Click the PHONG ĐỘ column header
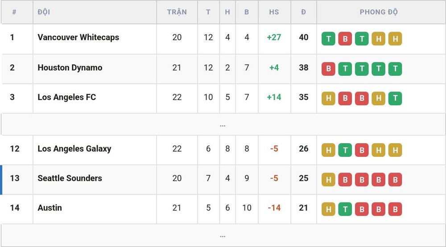Image resolution: width=446 pixels, height=247 pixels. click(379, 12)
